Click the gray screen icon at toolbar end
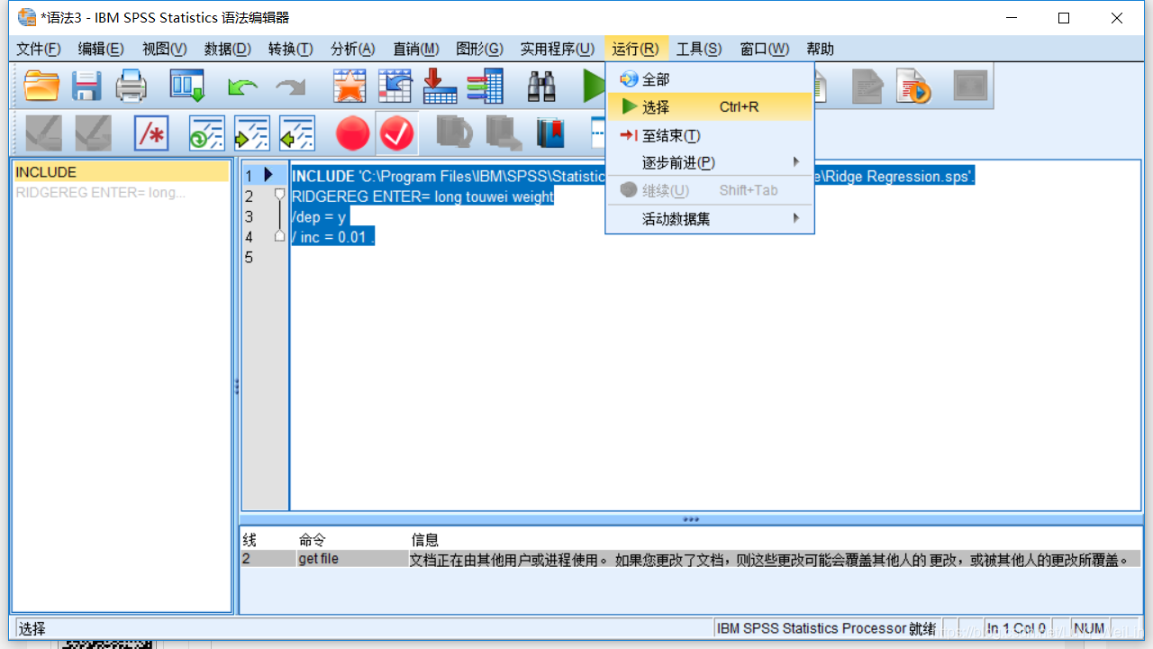Viewport: 1153px width, 649px height. [x=970, y=86]
